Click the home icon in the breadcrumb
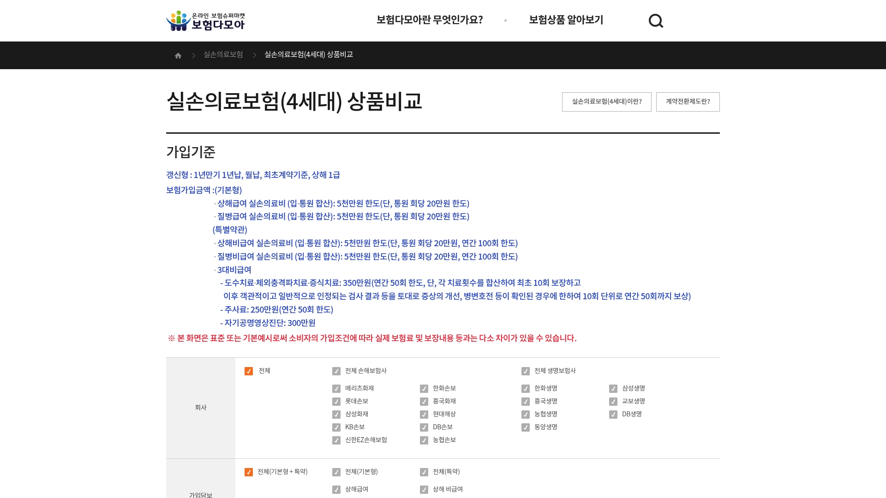886x498 pixels. (178, 55)
